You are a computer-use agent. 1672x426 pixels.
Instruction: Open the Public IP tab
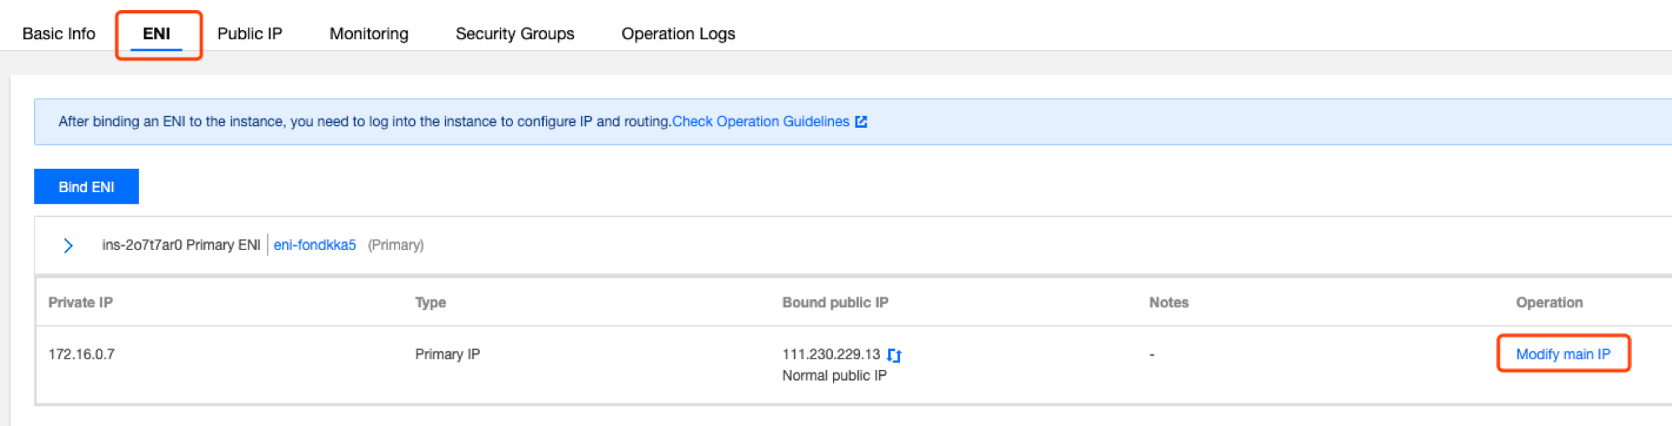tap(250, 33)
